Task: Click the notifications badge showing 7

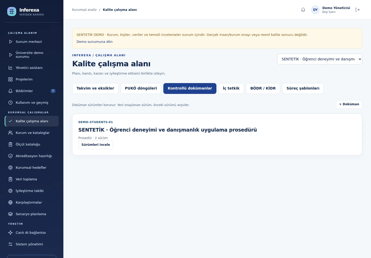Action: click(x=53, y=91)
